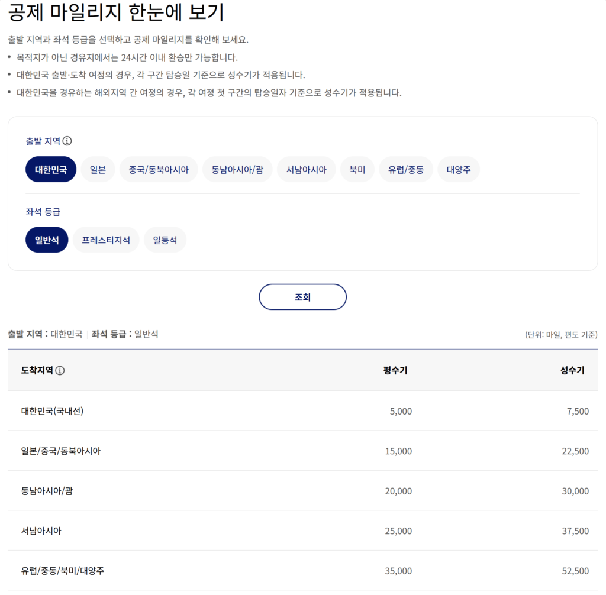Click the (단위: 마일, 편도 기준) note
The width and height of the screenshot is (606, 595).
click(561, 335)
